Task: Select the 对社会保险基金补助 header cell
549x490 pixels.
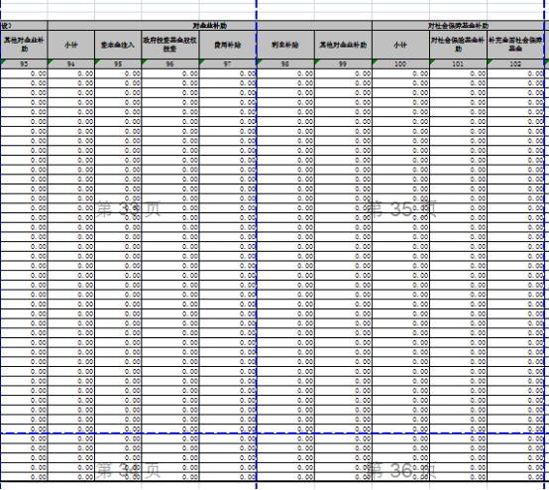Action: point(458,45)
